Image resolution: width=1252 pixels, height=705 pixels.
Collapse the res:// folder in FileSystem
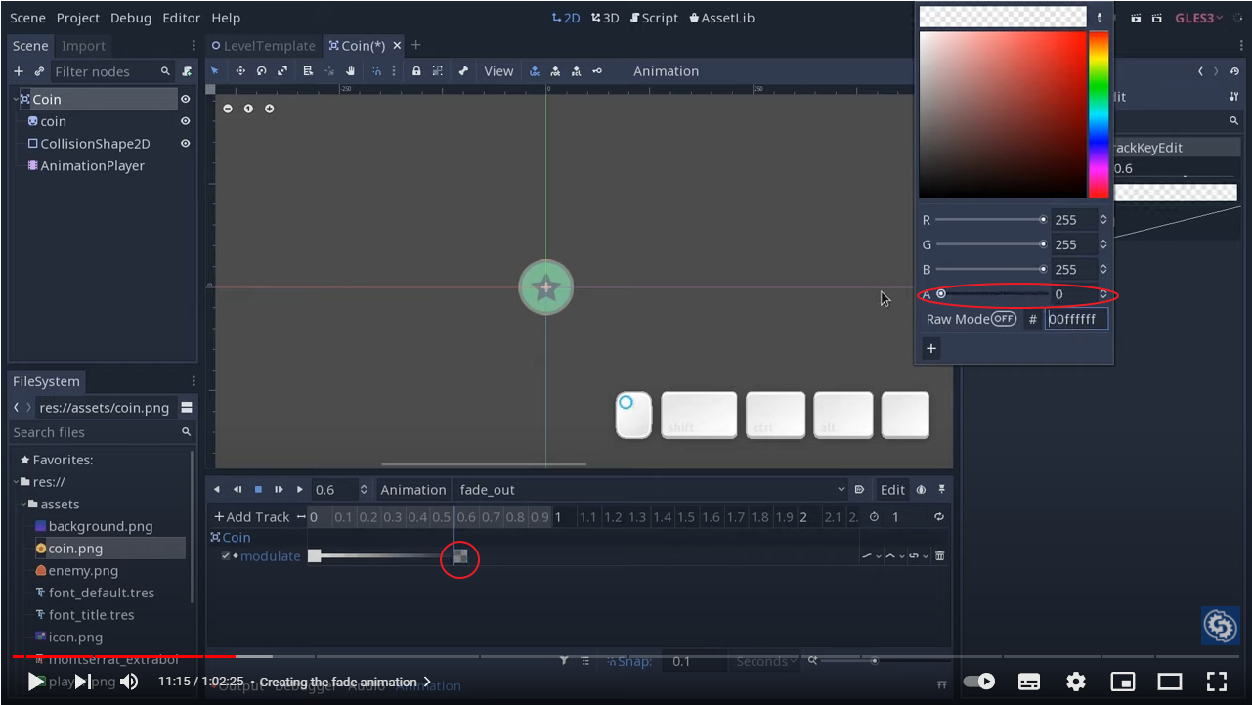coord(17,482)
